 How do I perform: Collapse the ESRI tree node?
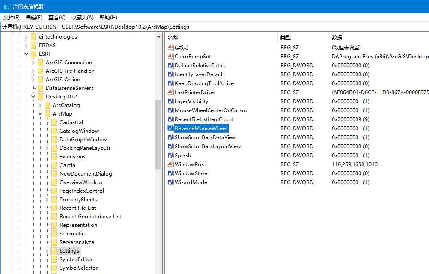[26, 54]
